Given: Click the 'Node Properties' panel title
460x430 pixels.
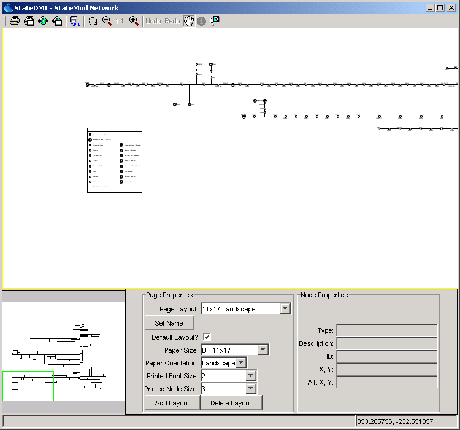Looking at the screenshot, I should click(324, 295).
